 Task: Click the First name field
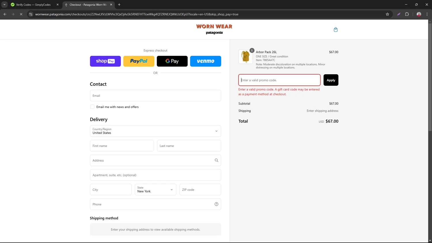pyautogui.click(x=122, y=146)
